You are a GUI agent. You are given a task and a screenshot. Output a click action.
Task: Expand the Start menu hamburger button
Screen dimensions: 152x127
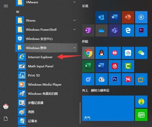coord(6,6)
